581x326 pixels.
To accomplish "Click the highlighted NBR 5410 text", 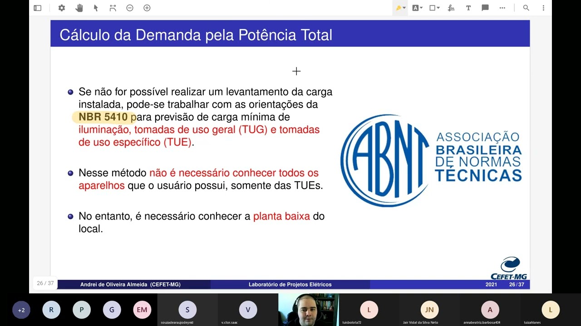I will click(103, 117).
